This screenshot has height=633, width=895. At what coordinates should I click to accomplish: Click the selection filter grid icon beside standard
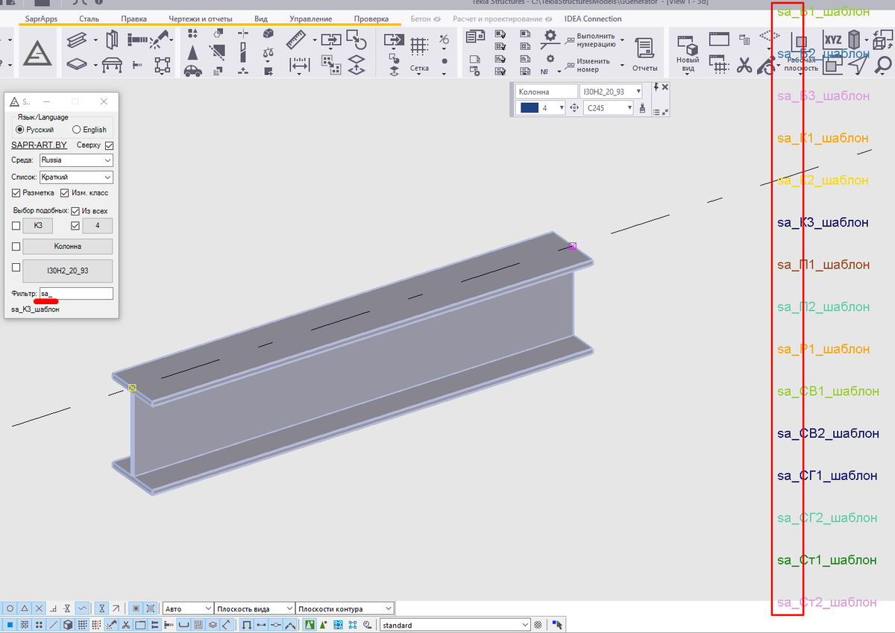(x=538, y=625)
